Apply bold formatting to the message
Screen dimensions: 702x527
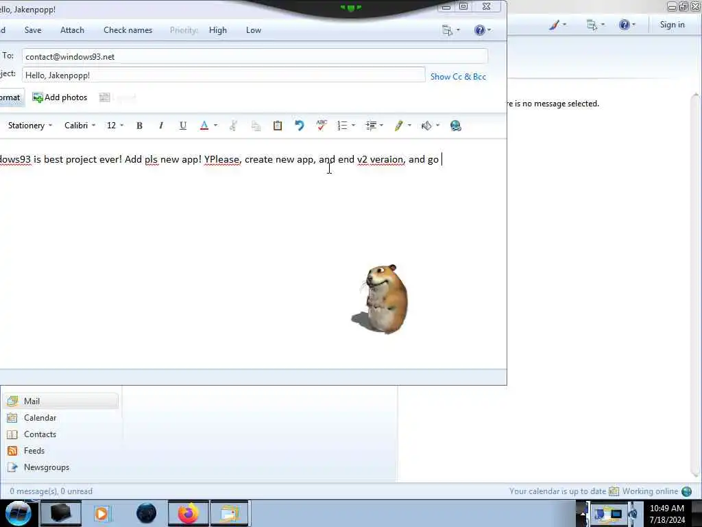tap(139, 126)
